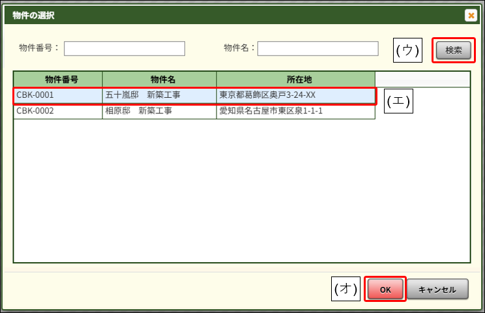This screenshot has width=485, height=313.
Task: Click the 物件名： label beside the input
Action: click(239, 48)
